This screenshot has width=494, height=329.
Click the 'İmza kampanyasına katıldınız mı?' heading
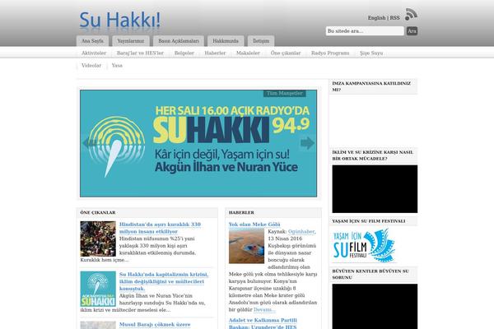371,86
